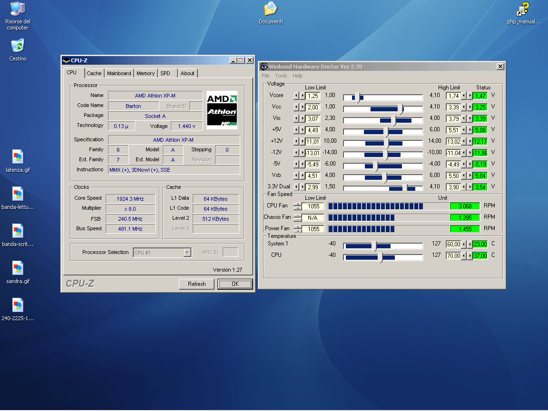Click the Vsb high limit field showing 5,50
This screenshot has height=411, width=548.
click(x=453, y=176)
